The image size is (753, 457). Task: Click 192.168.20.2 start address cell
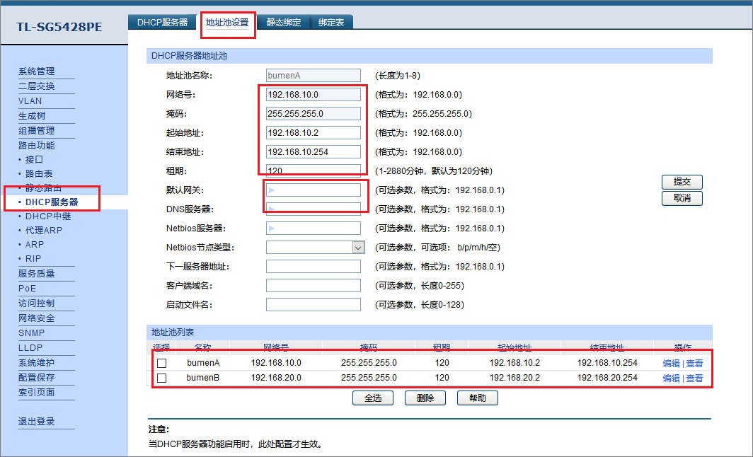[515, 378]
